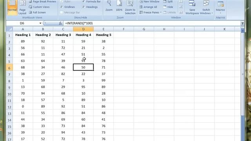Select column D header
251x141 pixels.
click(x=83, y=29)
